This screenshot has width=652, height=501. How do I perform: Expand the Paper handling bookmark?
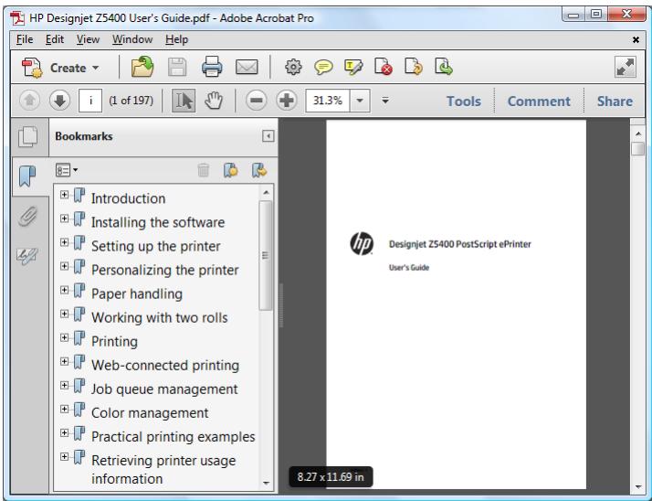[x=64, y=290]
